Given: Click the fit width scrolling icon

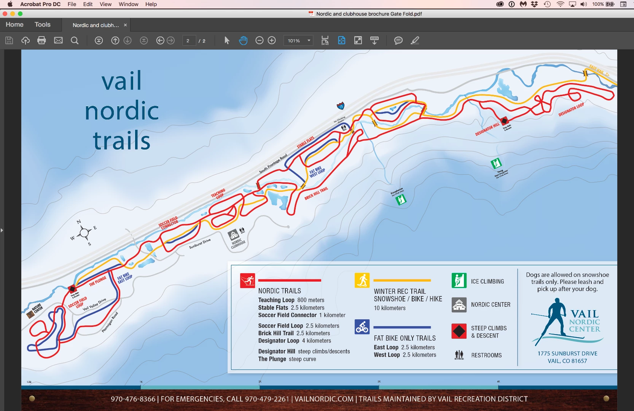Looking at the screenshot, I should (325, 40).
